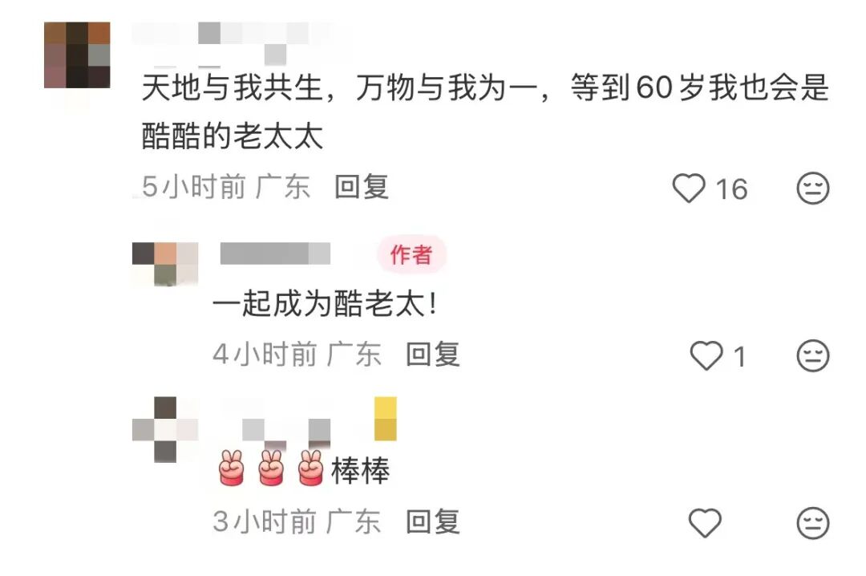Reply to the 5小时前 comment
The height and width of the screenshot is (576, 866).
[x=362, y=187]
